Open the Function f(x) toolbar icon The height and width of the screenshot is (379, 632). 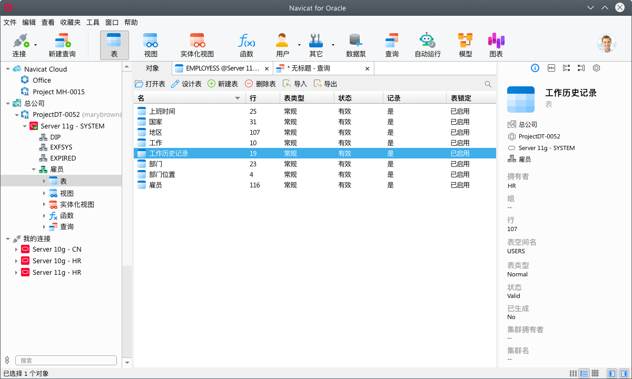coord(246,42)
